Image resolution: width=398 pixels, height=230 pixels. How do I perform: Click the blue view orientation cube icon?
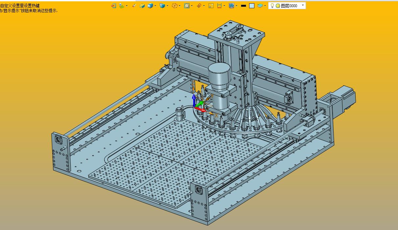click(x=162, y=6)
